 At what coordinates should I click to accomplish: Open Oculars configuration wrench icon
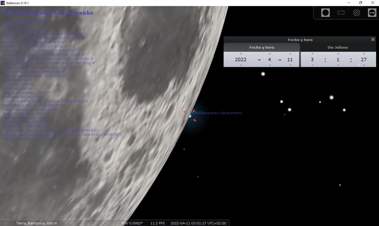[372, 13]
